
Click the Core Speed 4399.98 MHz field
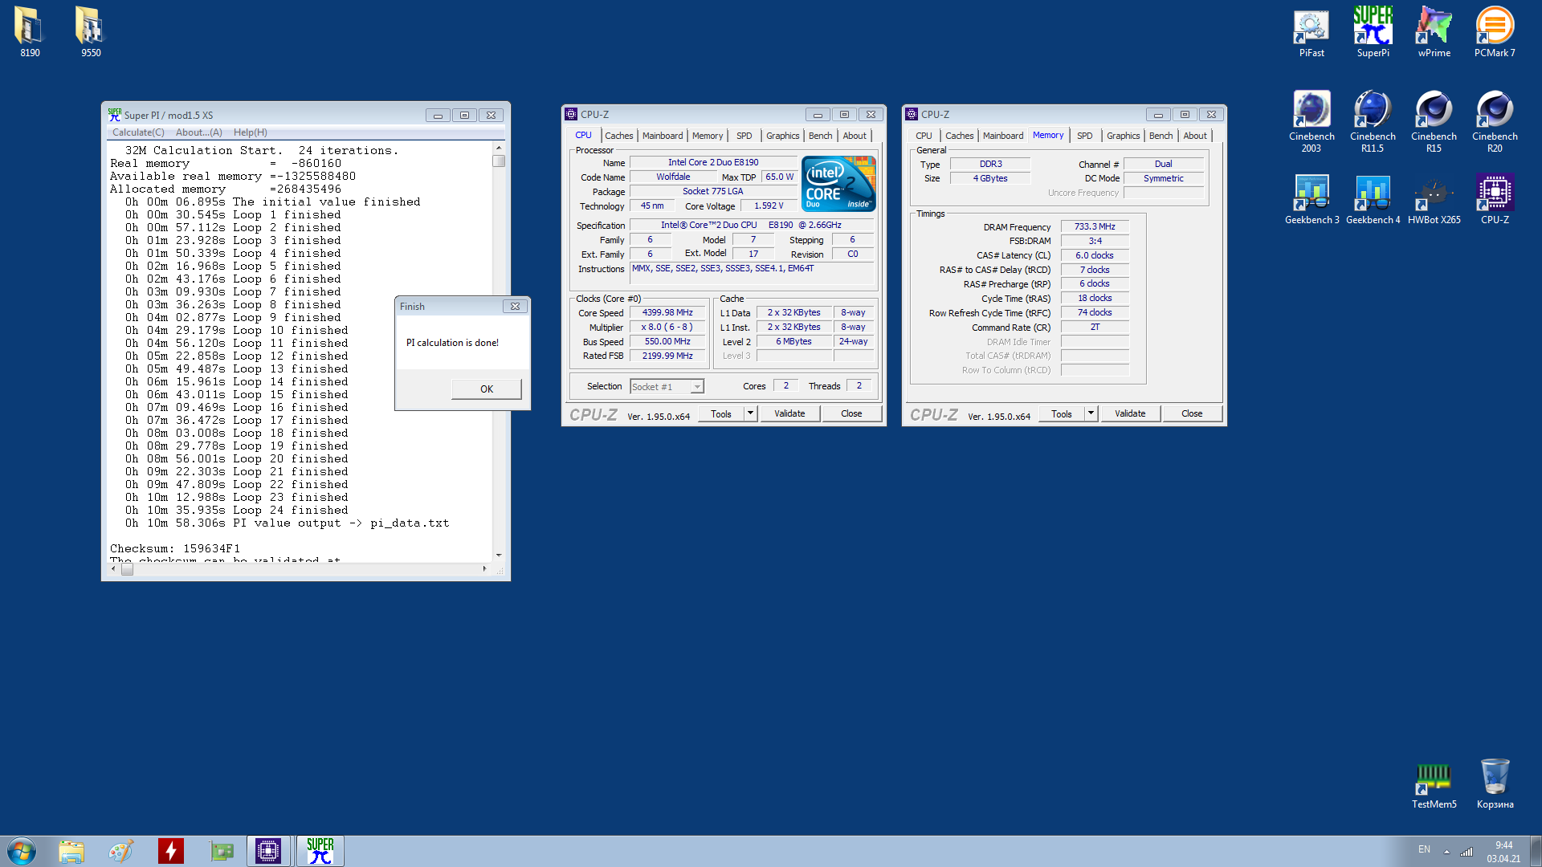pyautogui.click(x=667, y=313)
